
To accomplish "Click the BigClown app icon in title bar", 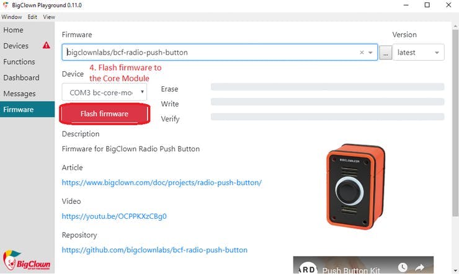I will point(6,5).
